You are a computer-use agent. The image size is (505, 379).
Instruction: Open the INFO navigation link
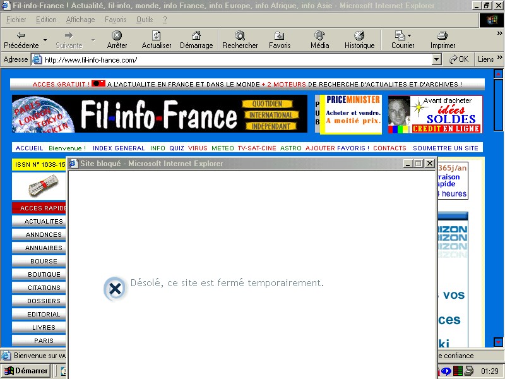[157, 148]
